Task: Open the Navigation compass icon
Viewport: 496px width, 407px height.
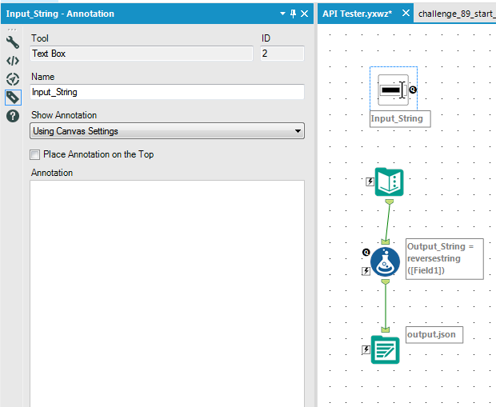Action: click(13, 79)
